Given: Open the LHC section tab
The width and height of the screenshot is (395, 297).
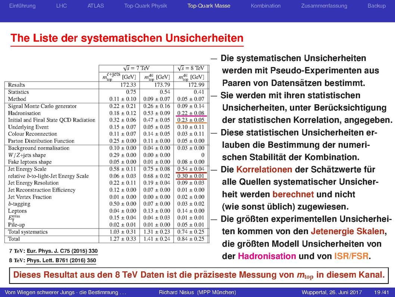Looking at the screenshot, I should click(62, 6).
